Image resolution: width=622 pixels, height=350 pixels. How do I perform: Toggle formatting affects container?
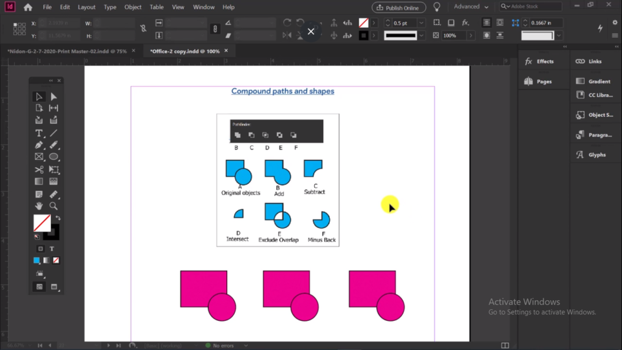(41, 249)
